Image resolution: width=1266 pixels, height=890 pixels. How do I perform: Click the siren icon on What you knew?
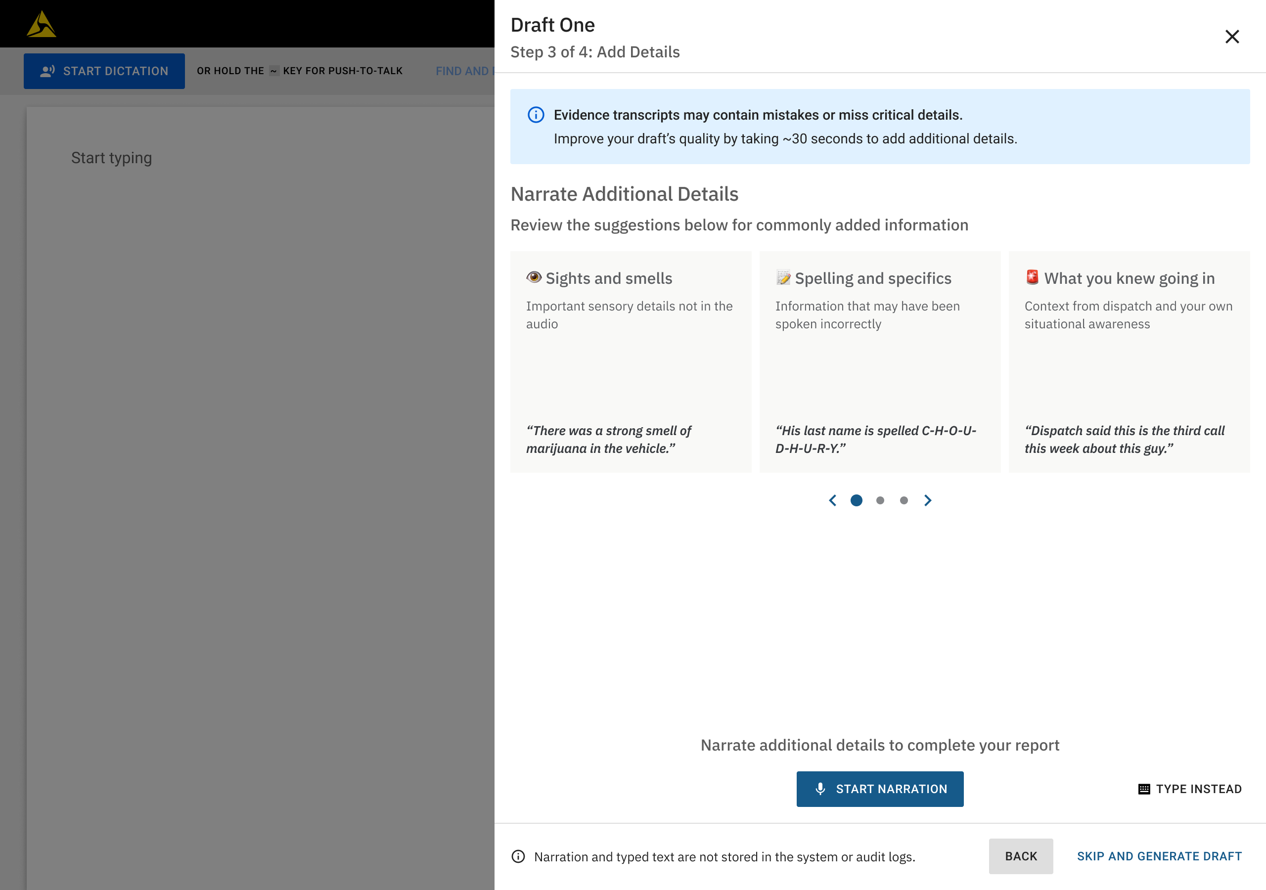[1032, 277]
